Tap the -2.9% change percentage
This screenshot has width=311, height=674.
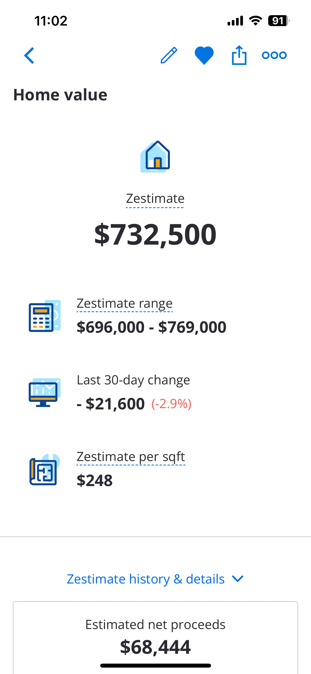pyautogui.click(x=171, y=404)
